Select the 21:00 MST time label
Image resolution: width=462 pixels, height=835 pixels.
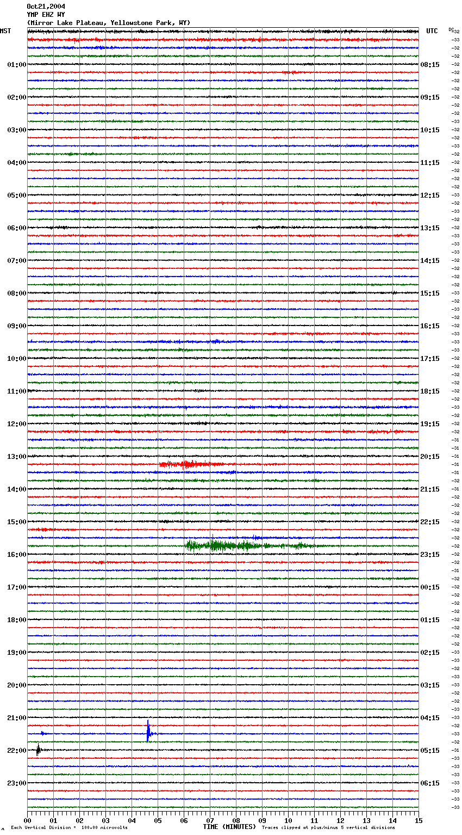click(x=17, y=718)
